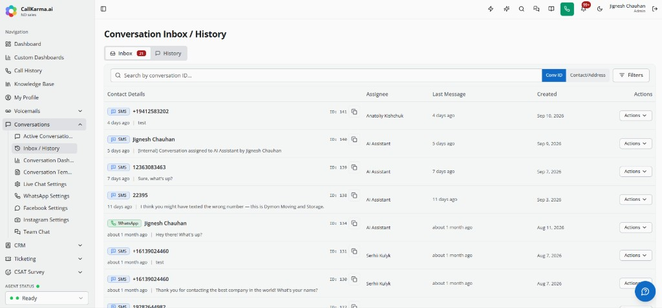Open the Ready agent status dropdown
This screenshot has height=308, width=662.
[47, 298]
